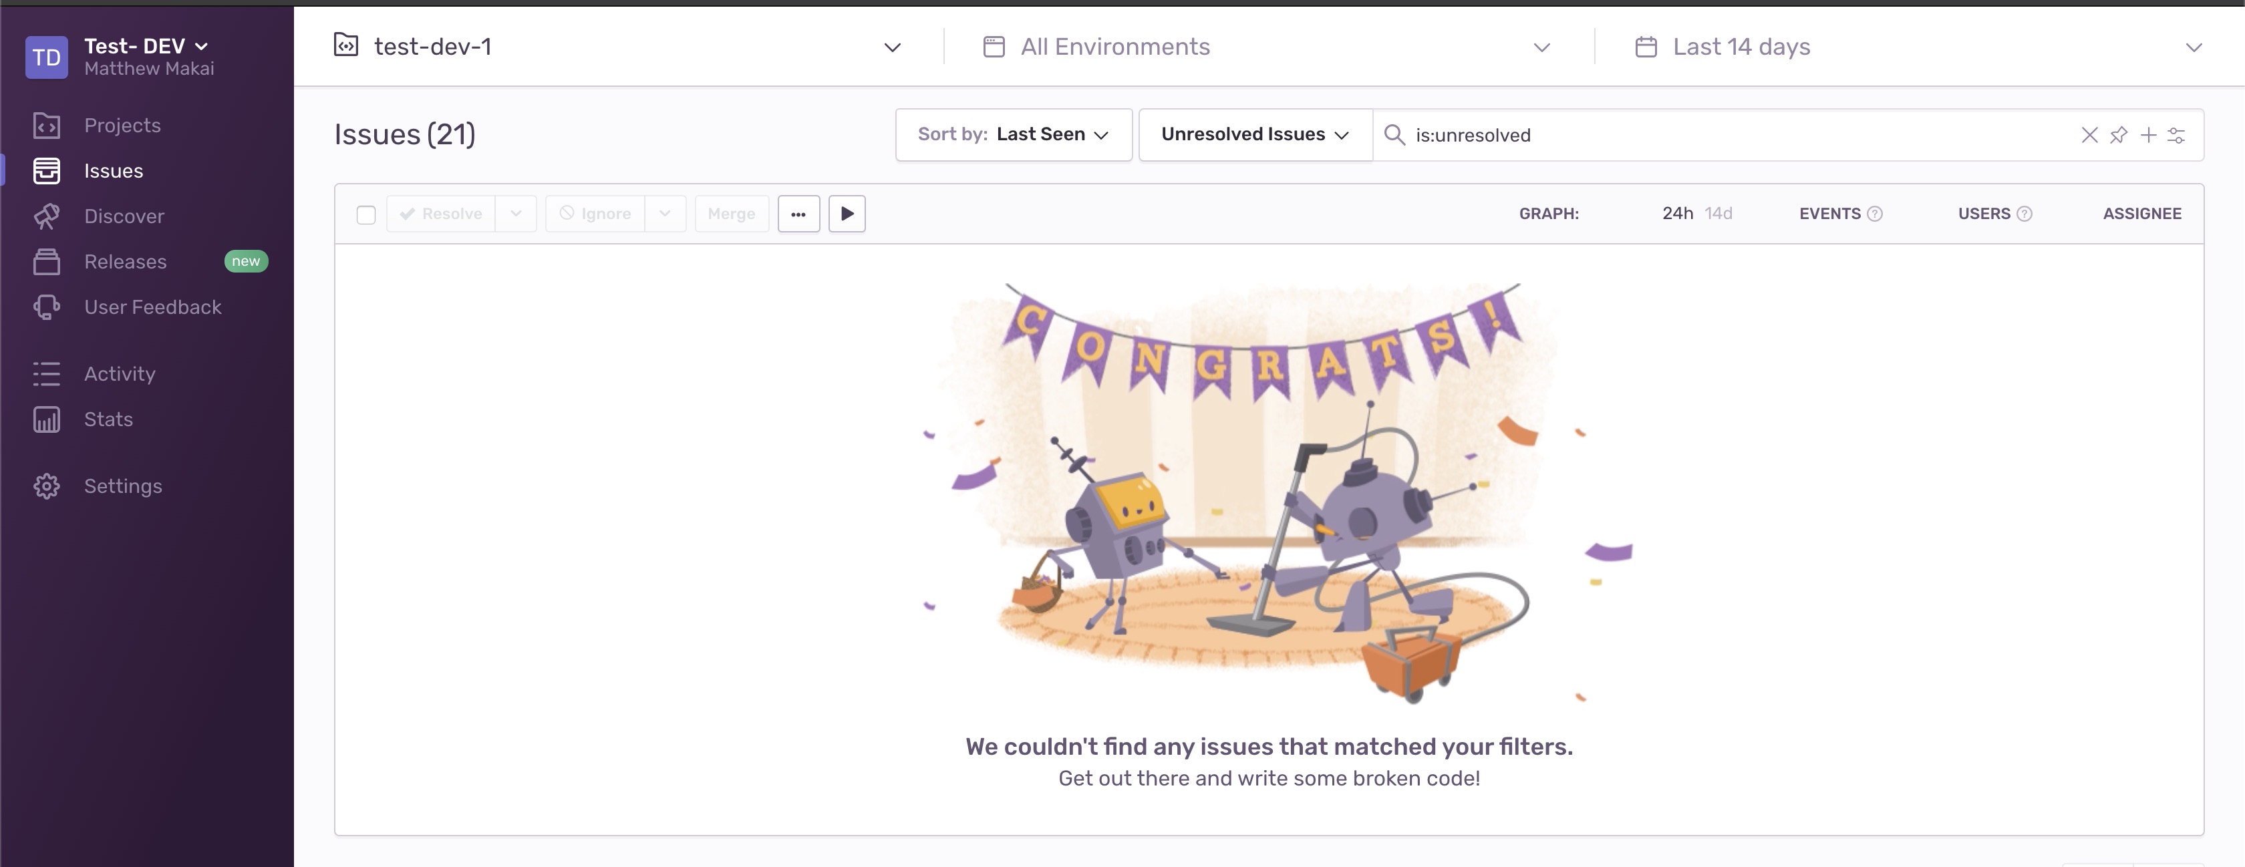Viewport: 2245px width, 867px height.
Task: Click the Projects sidebar icon
Action: (47, 126)
